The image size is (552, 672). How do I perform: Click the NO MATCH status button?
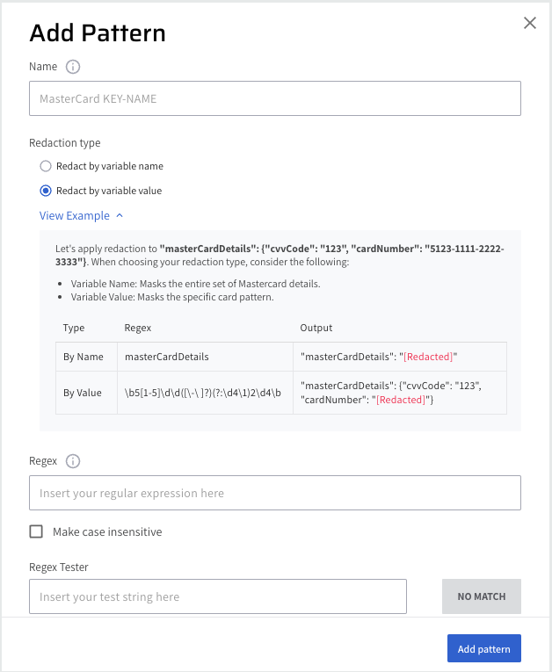[481, 596]
